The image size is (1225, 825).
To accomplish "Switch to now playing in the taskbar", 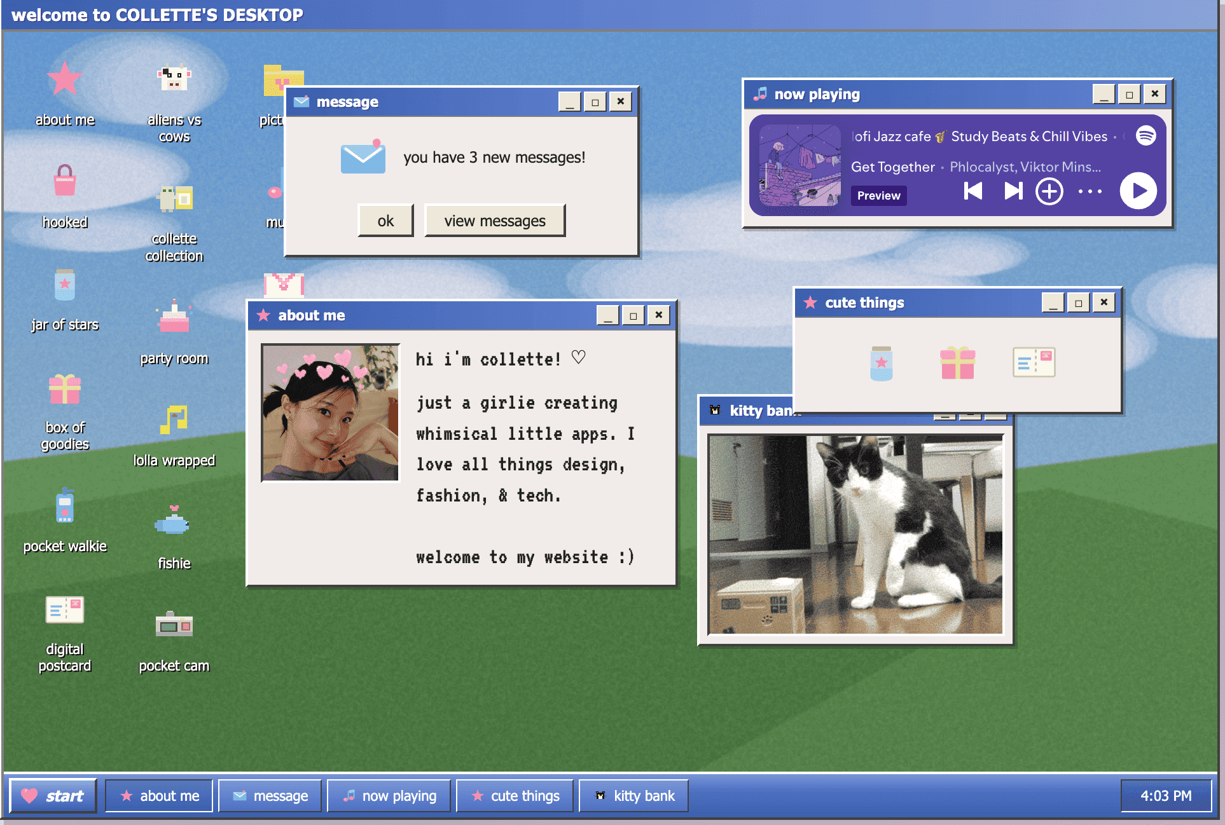I will click(x=389, y=796).
